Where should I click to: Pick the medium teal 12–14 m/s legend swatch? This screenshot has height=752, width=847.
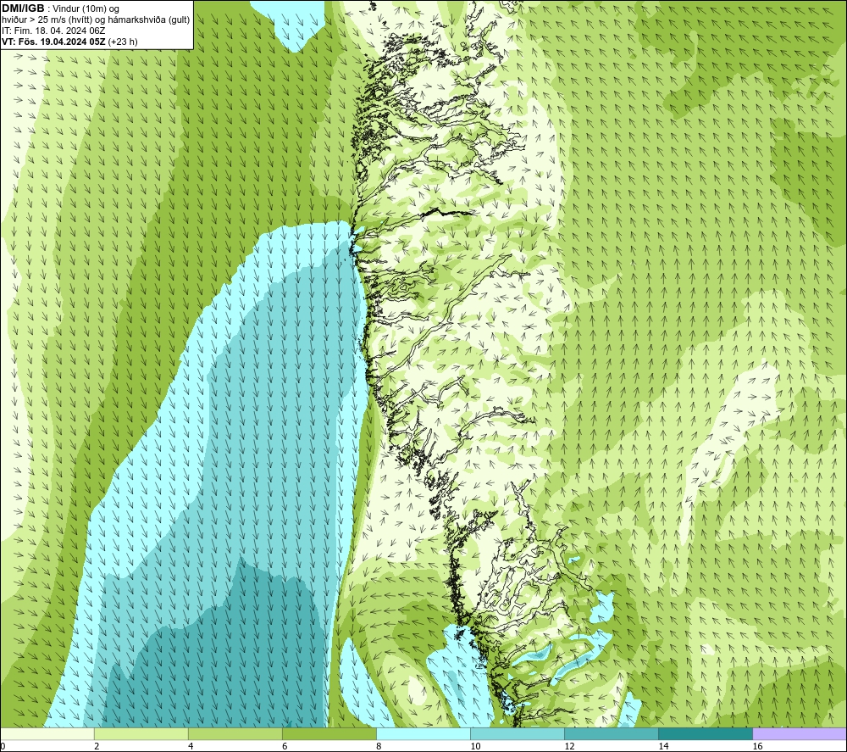(612, 734)
